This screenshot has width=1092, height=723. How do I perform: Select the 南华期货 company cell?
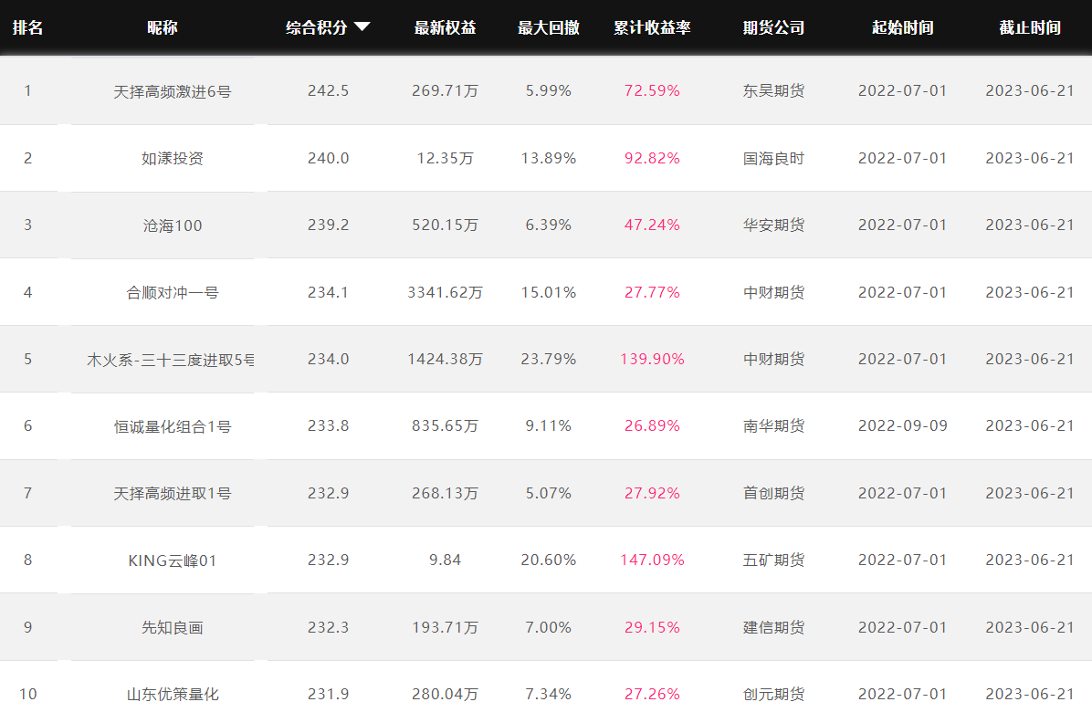773,425
